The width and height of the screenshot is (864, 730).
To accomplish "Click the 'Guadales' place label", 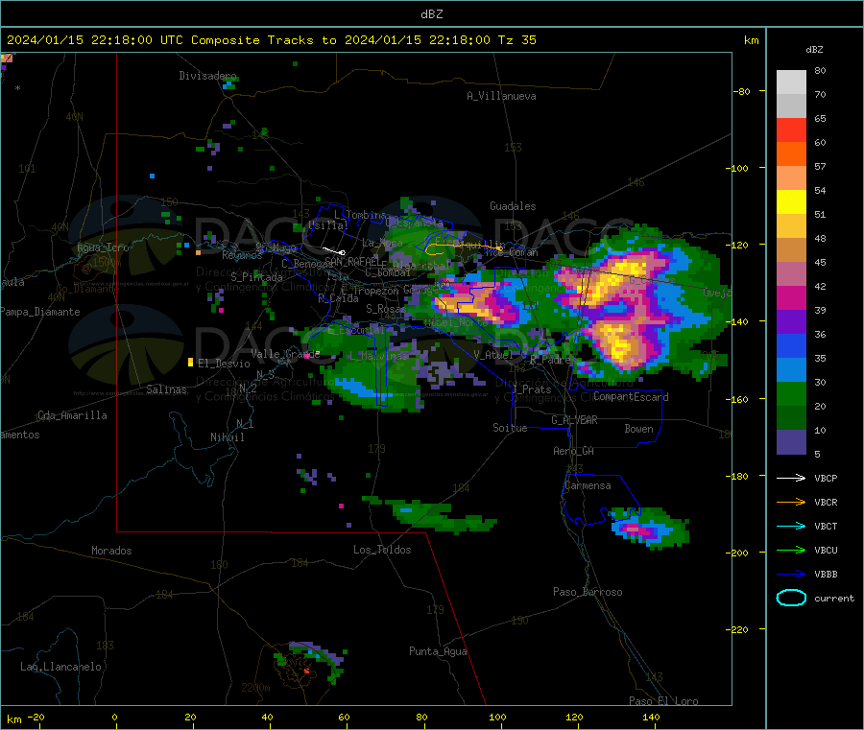I will [513, 206].
